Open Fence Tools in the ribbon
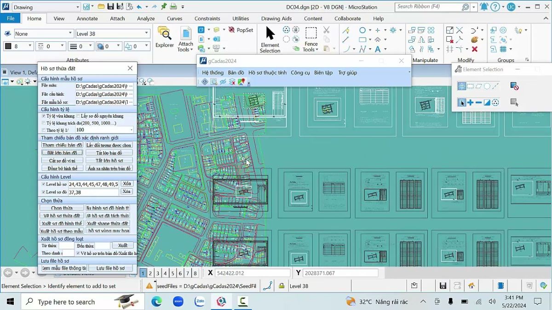 click(x=311, y=39)
